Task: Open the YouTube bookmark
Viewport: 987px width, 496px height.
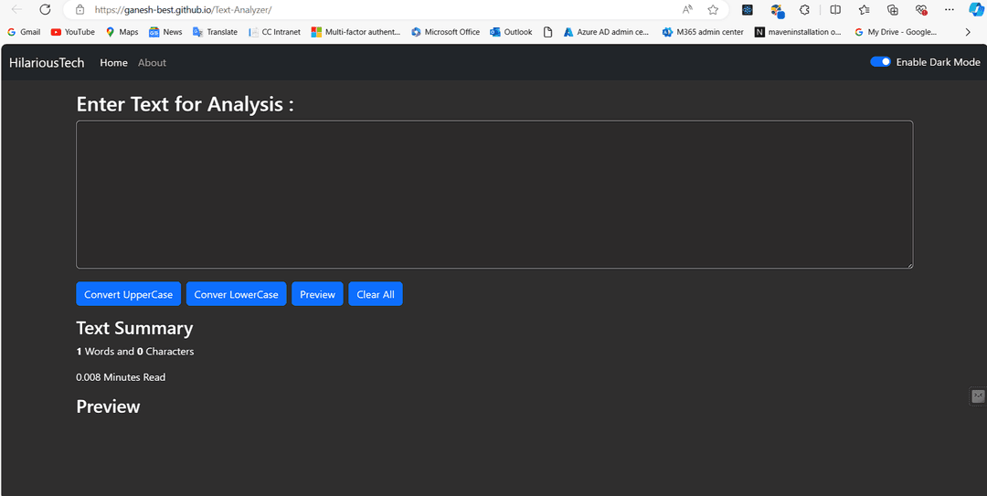Action: [73, 32]
